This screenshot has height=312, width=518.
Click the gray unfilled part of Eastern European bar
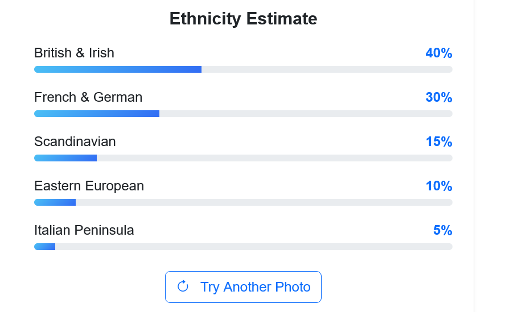click(x=264, y=202)
